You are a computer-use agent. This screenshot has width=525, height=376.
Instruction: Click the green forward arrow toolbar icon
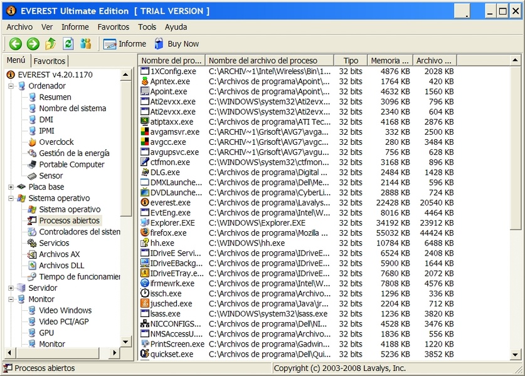(x=33, y=44)
